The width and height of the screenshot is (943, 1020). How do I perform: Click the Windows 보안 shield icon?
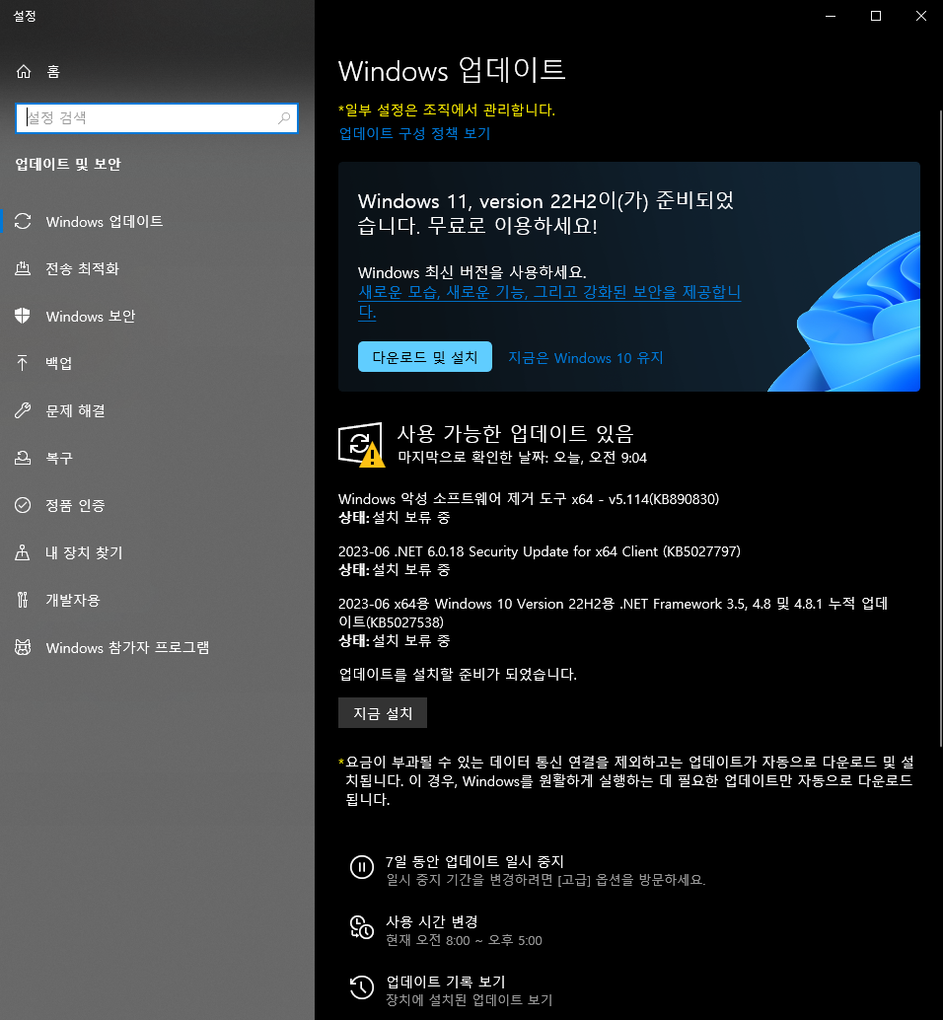23,316
